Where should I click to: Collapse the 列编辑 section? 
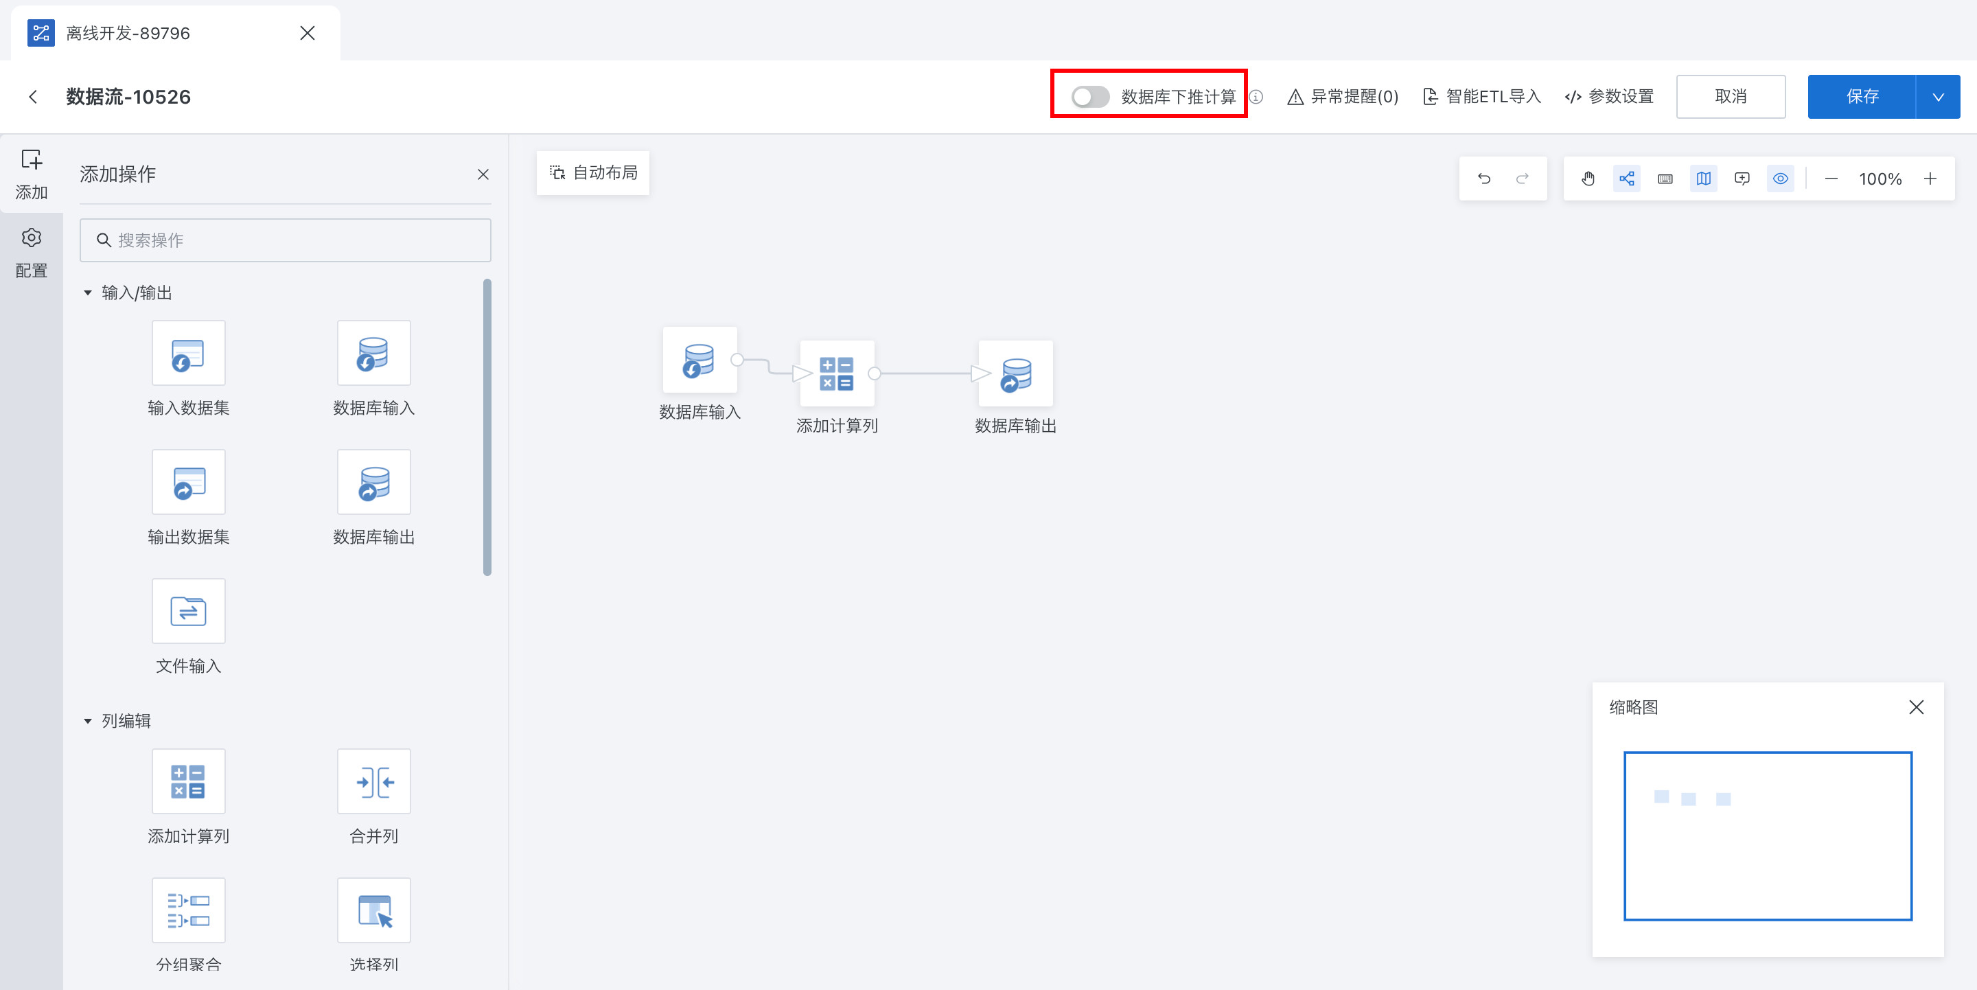coord(87,721)
